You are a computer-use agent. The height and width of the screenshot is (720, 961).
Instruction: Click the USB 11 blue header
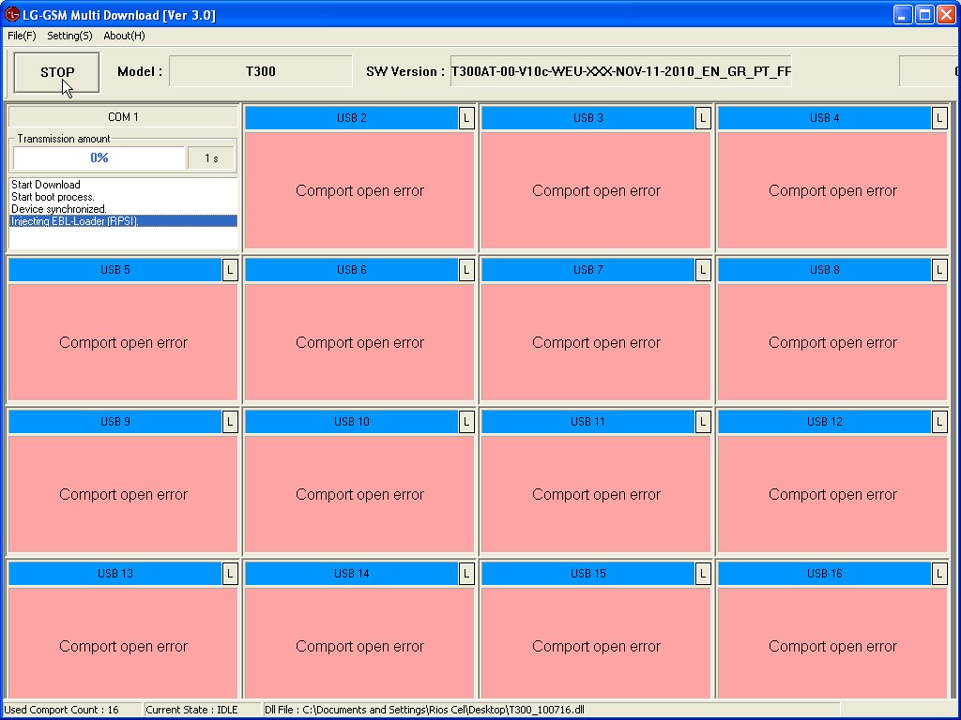pyautogui.click(x=587, y=422)
